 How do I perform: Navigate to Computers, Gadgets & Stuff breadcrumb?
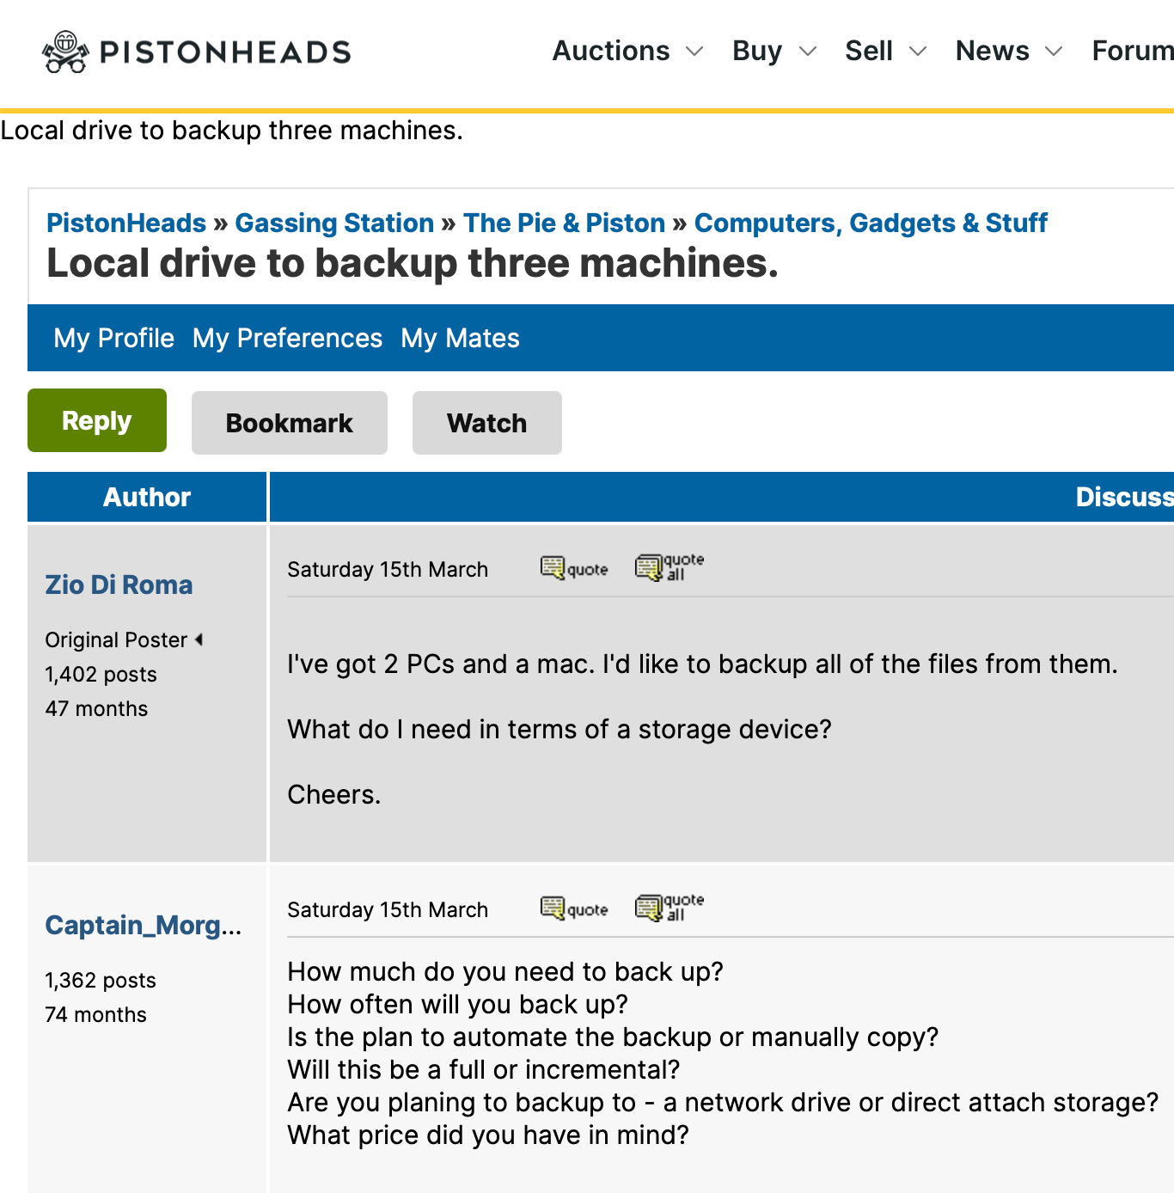coord(871,223)
